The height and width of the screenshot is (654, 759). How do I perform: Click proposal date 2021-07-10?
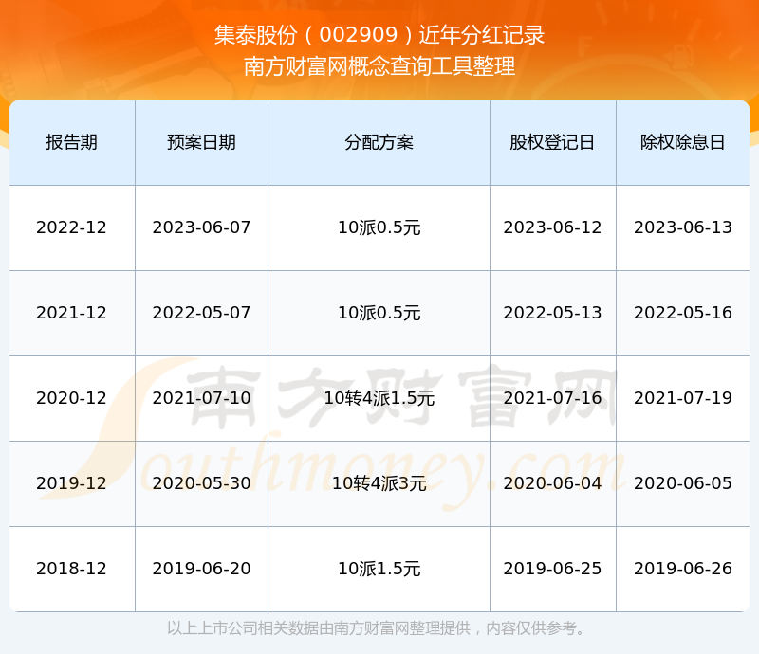201,398
